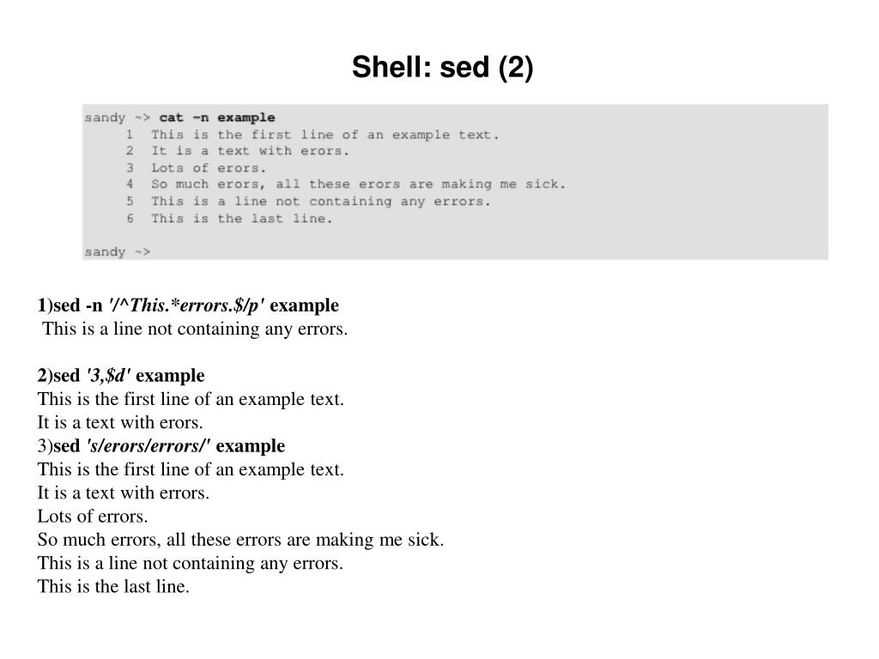
Task: Click 'Lots of errors.' in the body text
Action: point(93,517)
